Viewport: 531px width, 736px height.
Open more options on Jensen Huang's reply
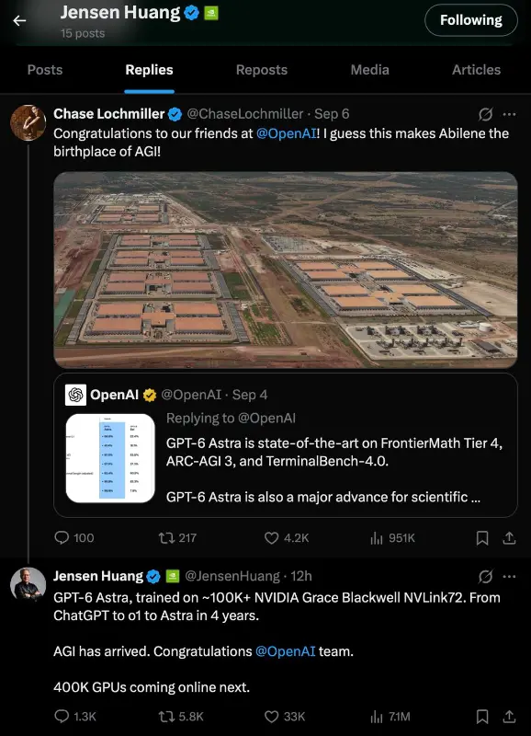(509, 577)
